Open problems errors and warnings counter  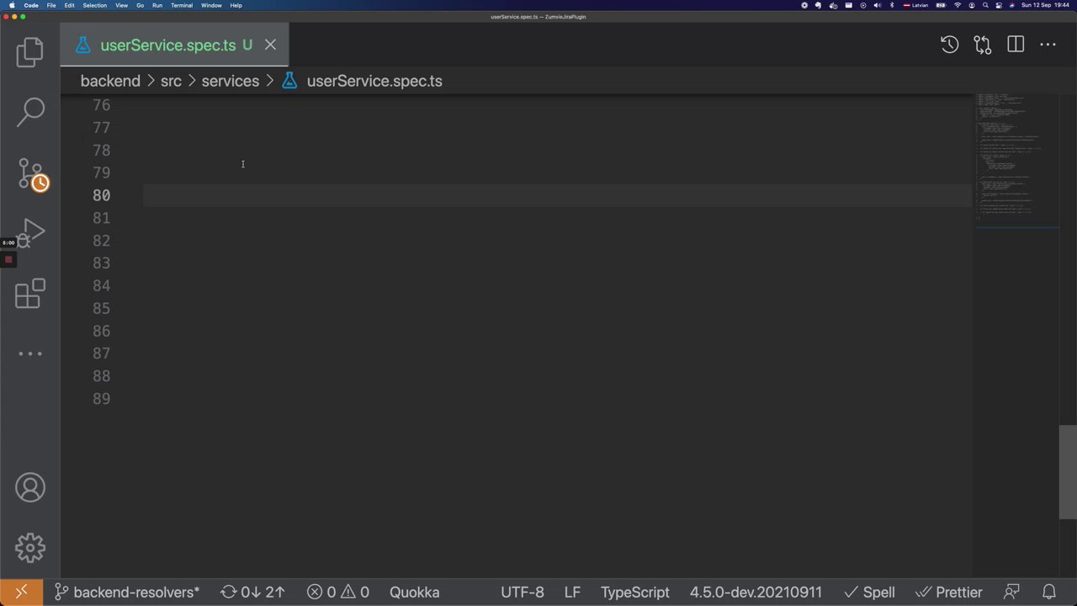click(x=337, y=593)
